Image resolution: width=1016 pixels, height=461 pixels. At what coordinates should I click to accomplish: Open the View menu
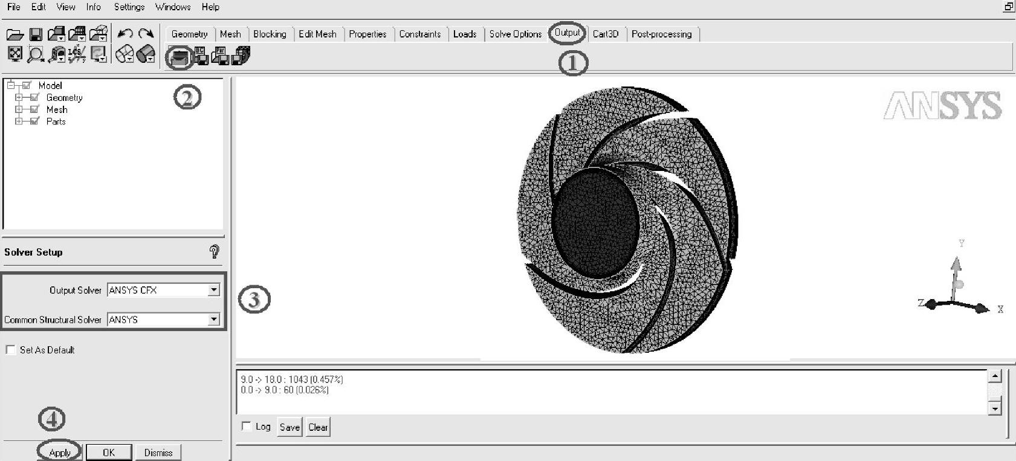(66, 7)
